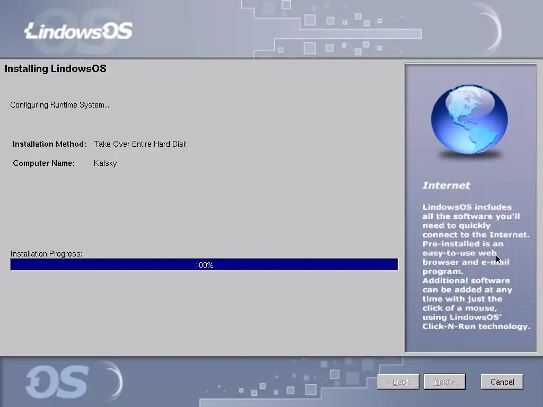Click the 100% installation progress bar
The image size is (543, 407).
click(204, 265)
